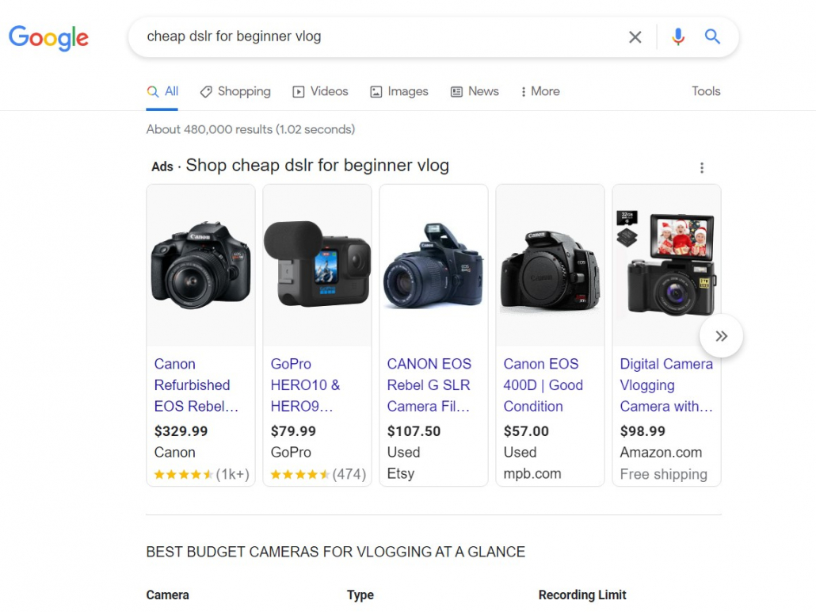Show next ads with double-arrow button
The height and width of the screenshot is (612, 816).
[x=721, y=336]
